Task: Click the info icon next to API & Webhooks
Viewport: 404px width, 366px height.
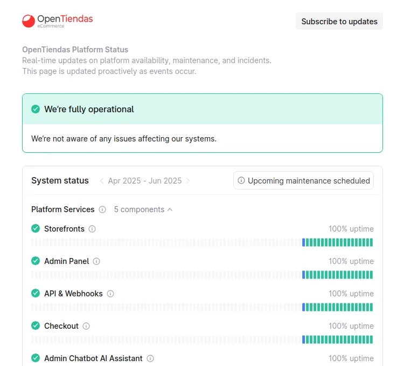Action: [110, 294]
